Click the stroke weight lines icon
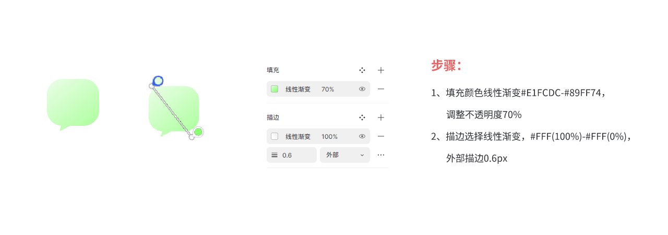The height and width of the screenshot is (235, 668). 275,155
